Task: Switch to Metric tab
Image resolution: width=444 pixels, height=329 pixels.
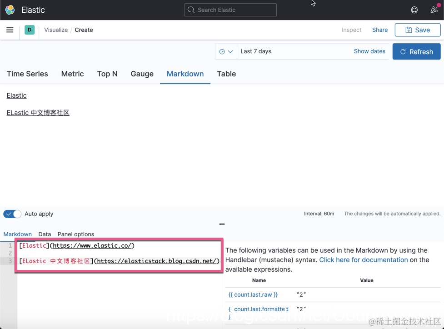Action: click(73, 74)
